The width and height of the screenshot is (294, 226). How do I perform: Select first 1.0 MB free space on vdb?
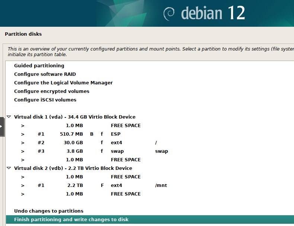pyautogui.click(x=150, y=177)
